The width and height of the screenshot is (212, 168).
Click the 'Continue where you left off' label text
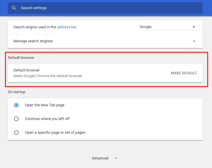[47, 119]
